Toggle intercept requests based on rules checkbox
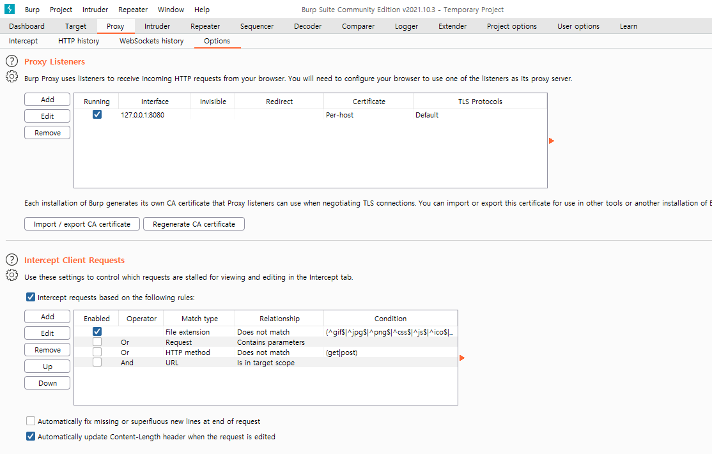 [x=31, y=297]
